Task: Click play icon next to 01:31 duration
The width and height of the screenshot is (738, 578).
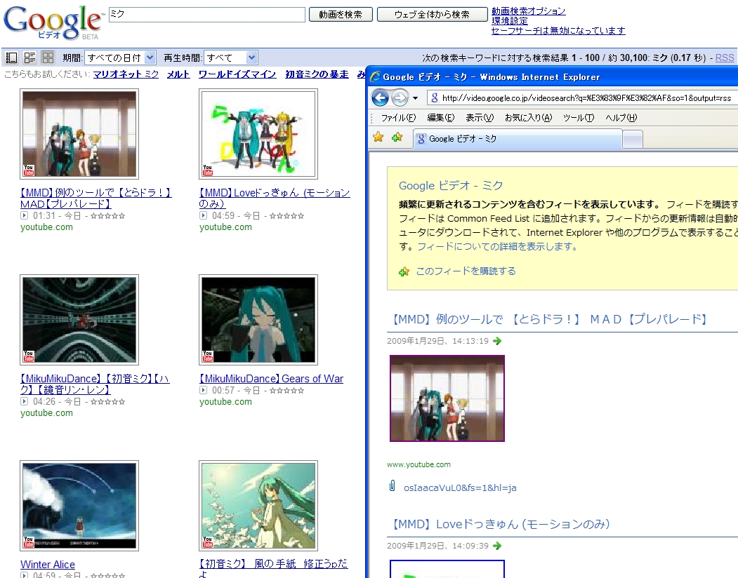Action: pyautogui.click(x=24, y=216)
